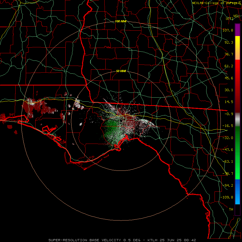Click the red segment of the color bar
242x242 pixels.
coord(237,86)
